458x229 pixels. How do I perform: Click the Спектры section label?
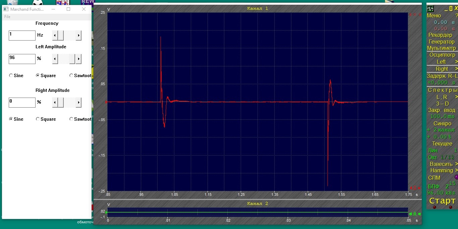(x=442, y=90)
